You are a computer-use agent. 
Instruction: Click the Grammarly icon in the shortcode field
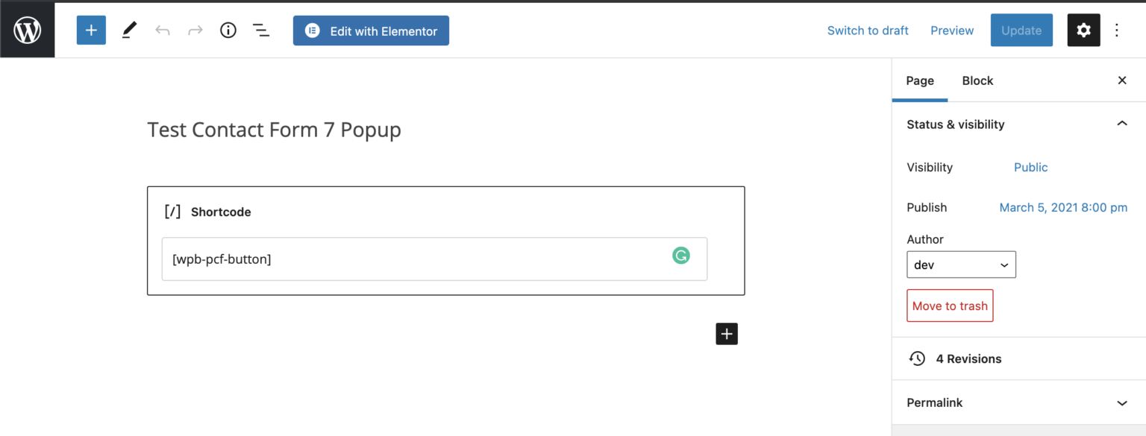tap(680, 256)
